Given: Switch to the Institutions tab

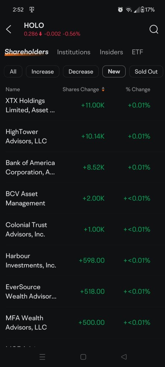Looking at the screenshot, I should pos(74,52).
